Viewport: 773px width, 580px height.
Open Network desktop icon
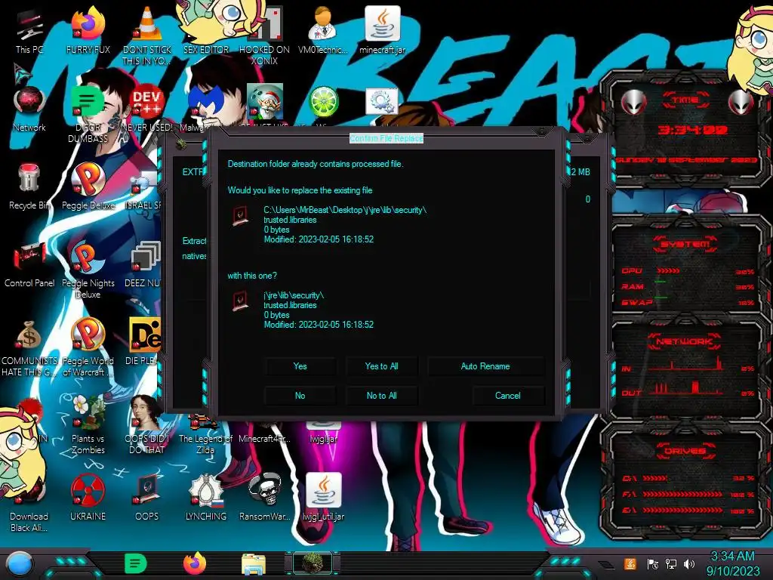(29, 109)
